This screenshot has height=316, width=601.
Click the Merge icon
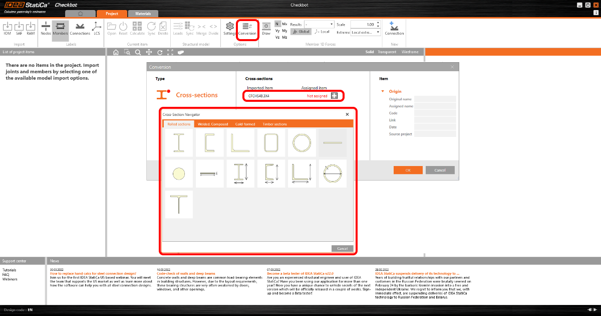pos(201,29)
